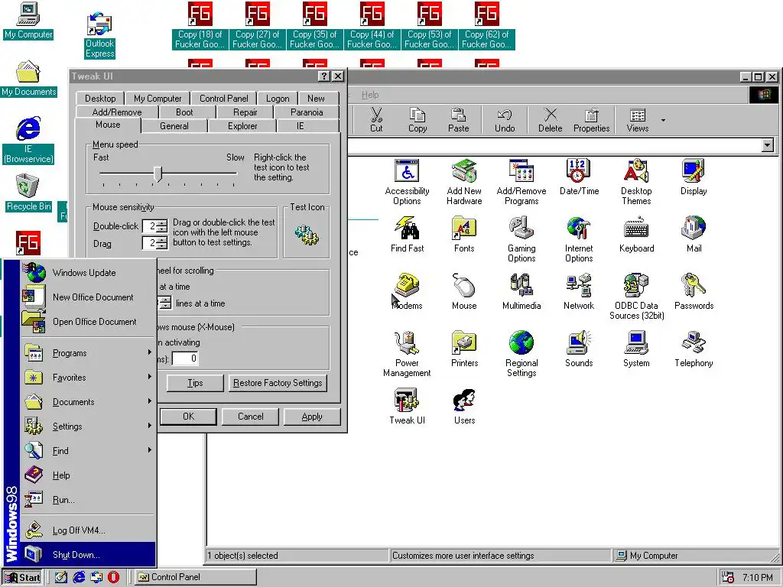Open Gaming Options applet
This screenshot has width=783, height=587.
tap(521, 239)
